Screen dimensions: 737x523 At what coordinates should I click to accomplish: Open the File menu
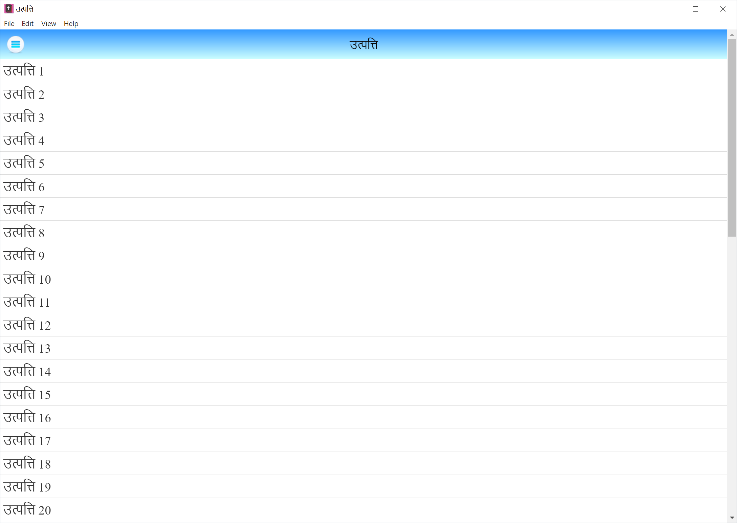point(9,24)
